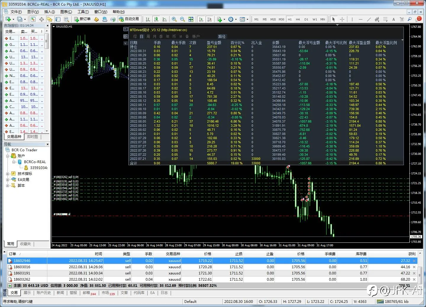The width and height of the screenshot is (426, 307).
Task: Select the 月 monthly statistics tab
Action: click(x=155, y=36)
